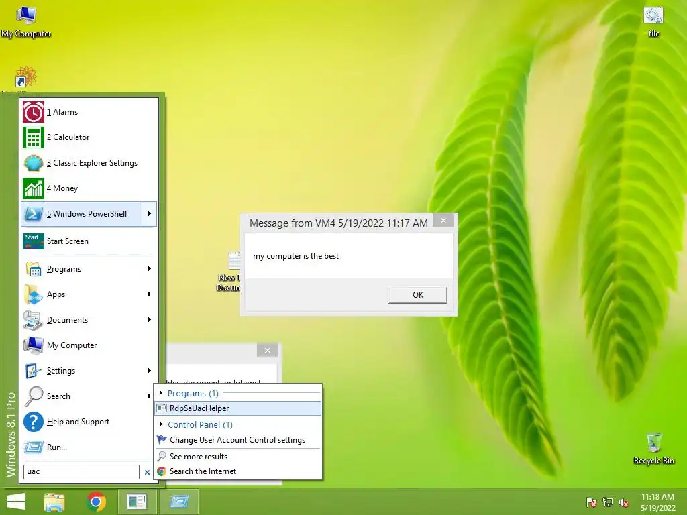Open My Computer desktop icon

(x=26, y=22)
